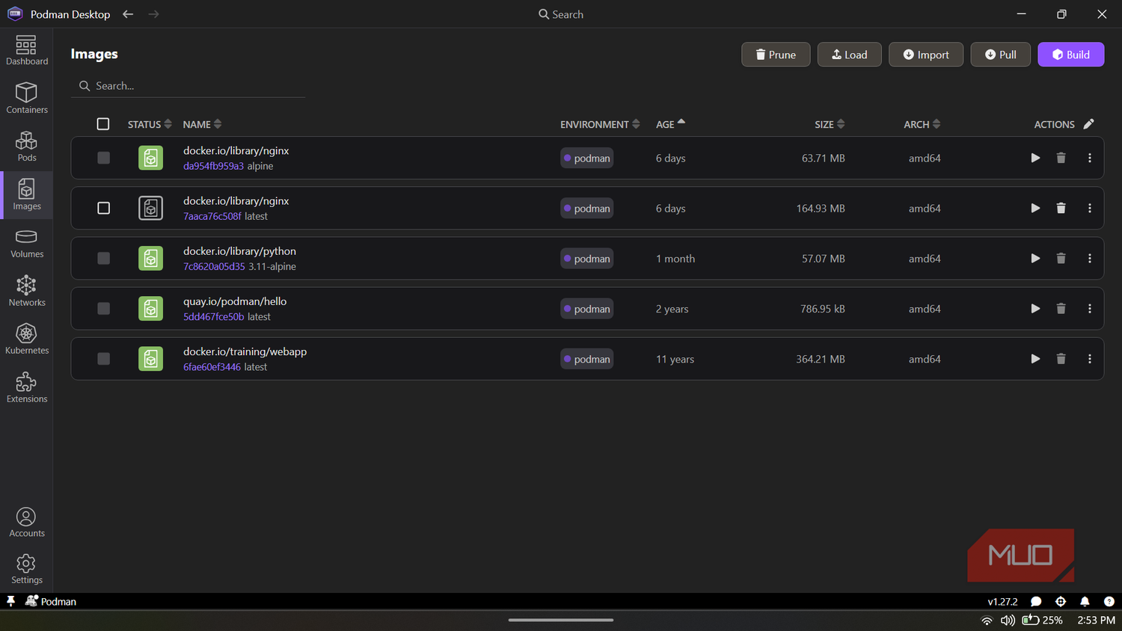Delete the nginx latest image
This screenshot has width=1122, height=631.
pos(1061,208)
